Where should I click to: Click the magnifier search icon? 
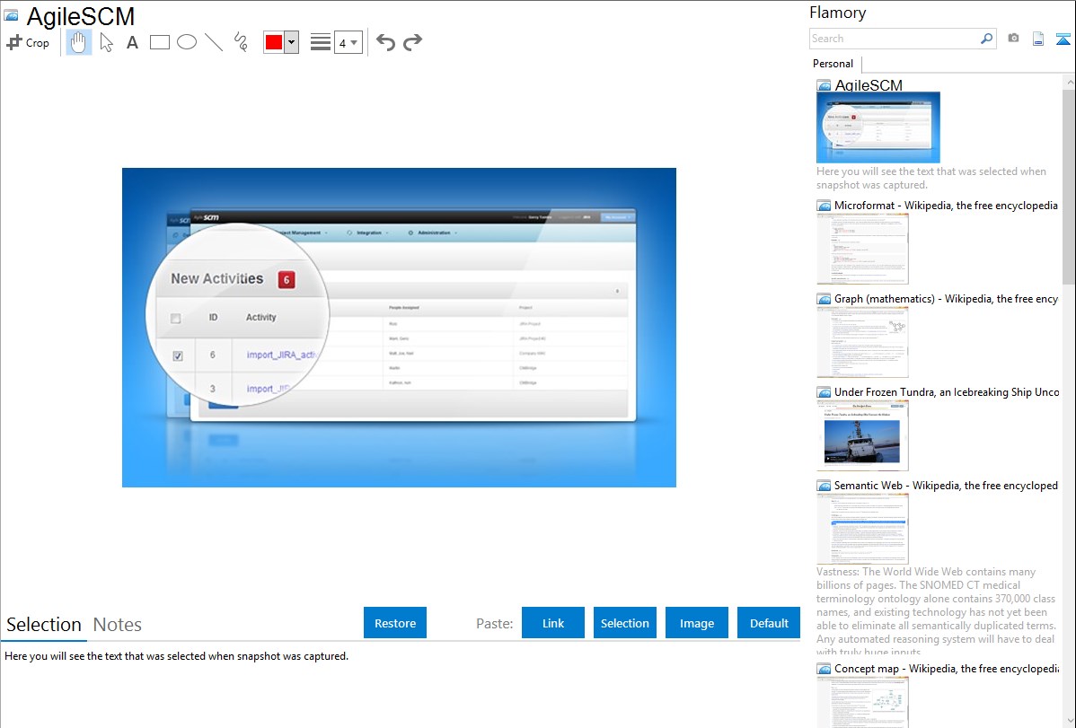coord(987,39)
